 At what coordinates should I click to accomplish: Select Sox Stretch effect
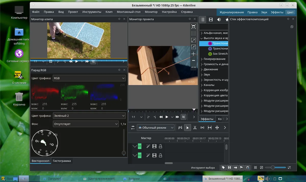click(218, 54)
